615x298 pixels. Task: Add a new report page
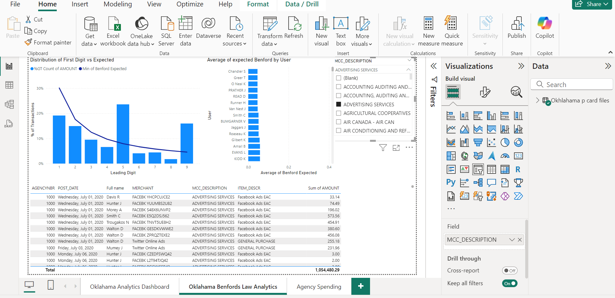360,286
